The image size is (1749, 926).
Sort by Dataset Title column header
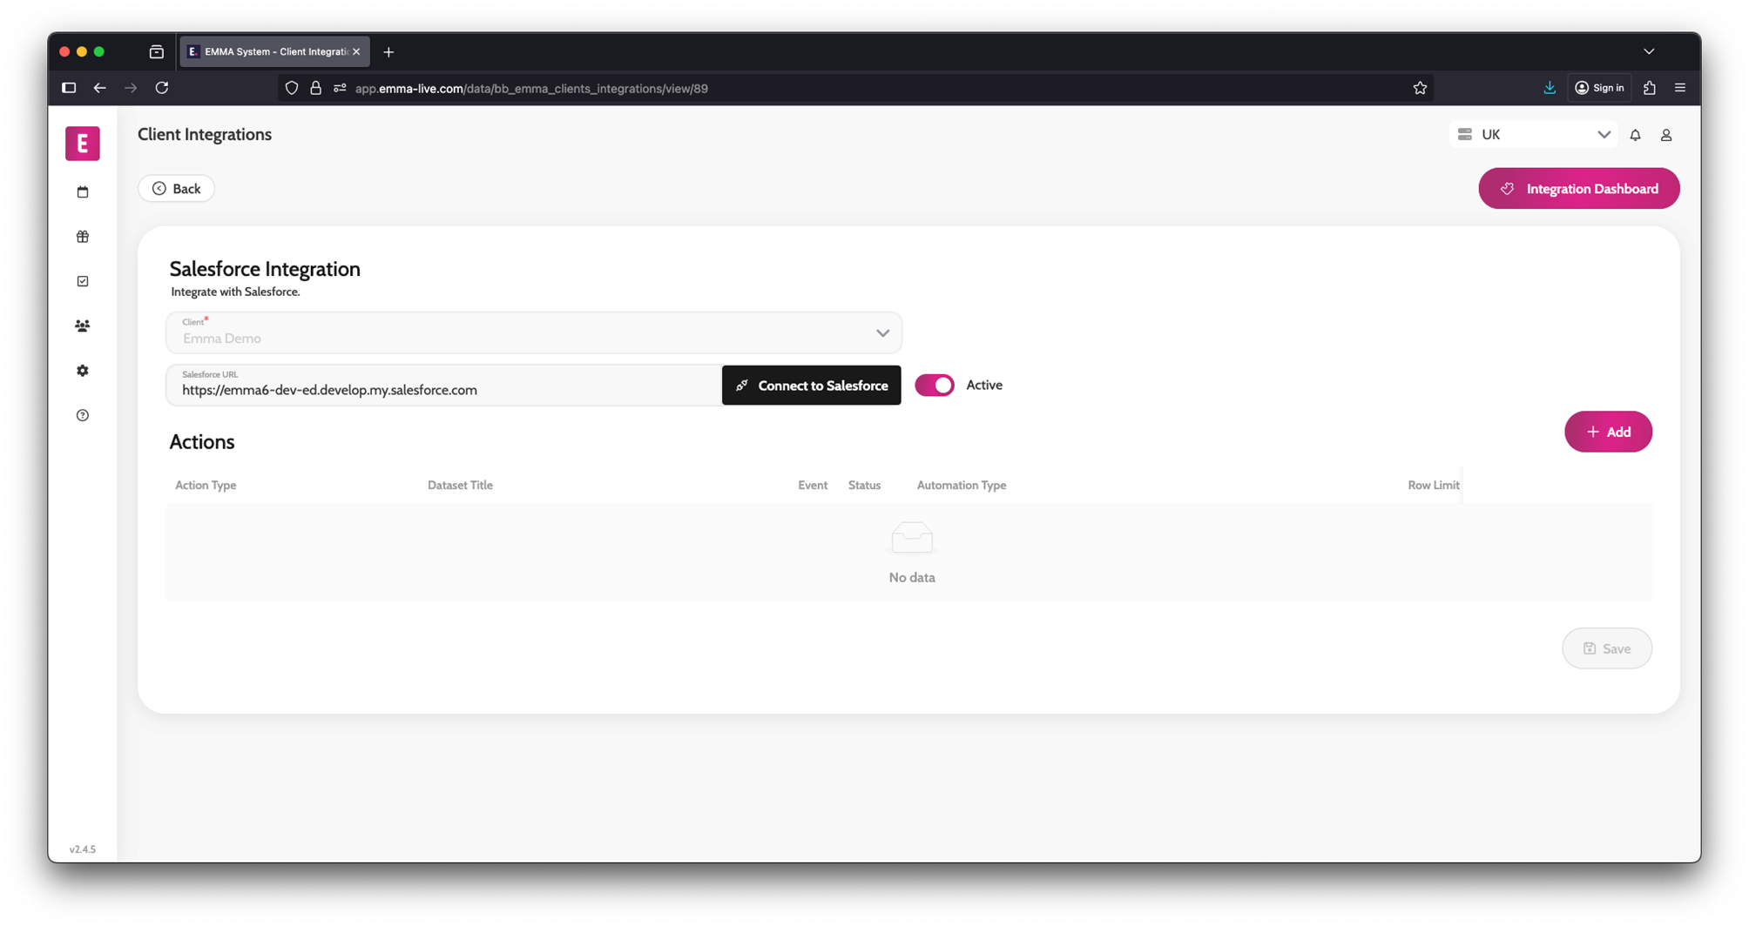pyautogui.click(x=460, y=486)
